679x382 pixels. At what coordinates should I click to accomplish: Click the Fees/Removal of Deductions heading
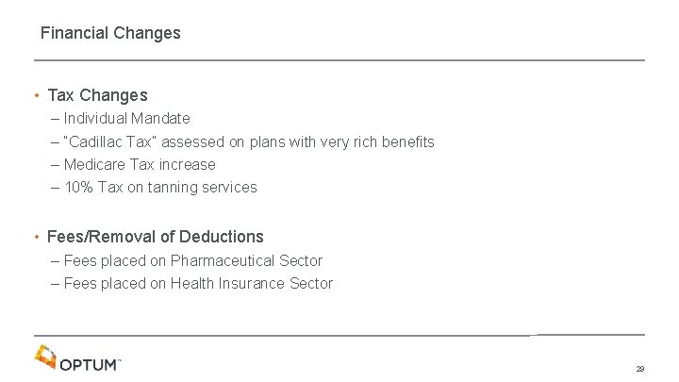tap(156, 237)
